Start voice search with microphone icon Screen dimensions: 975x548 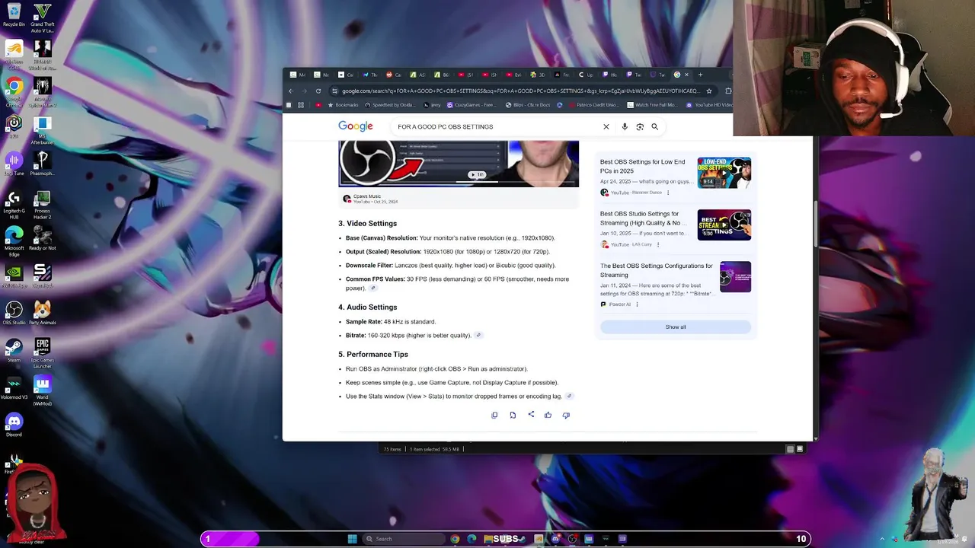pos(625,127)
